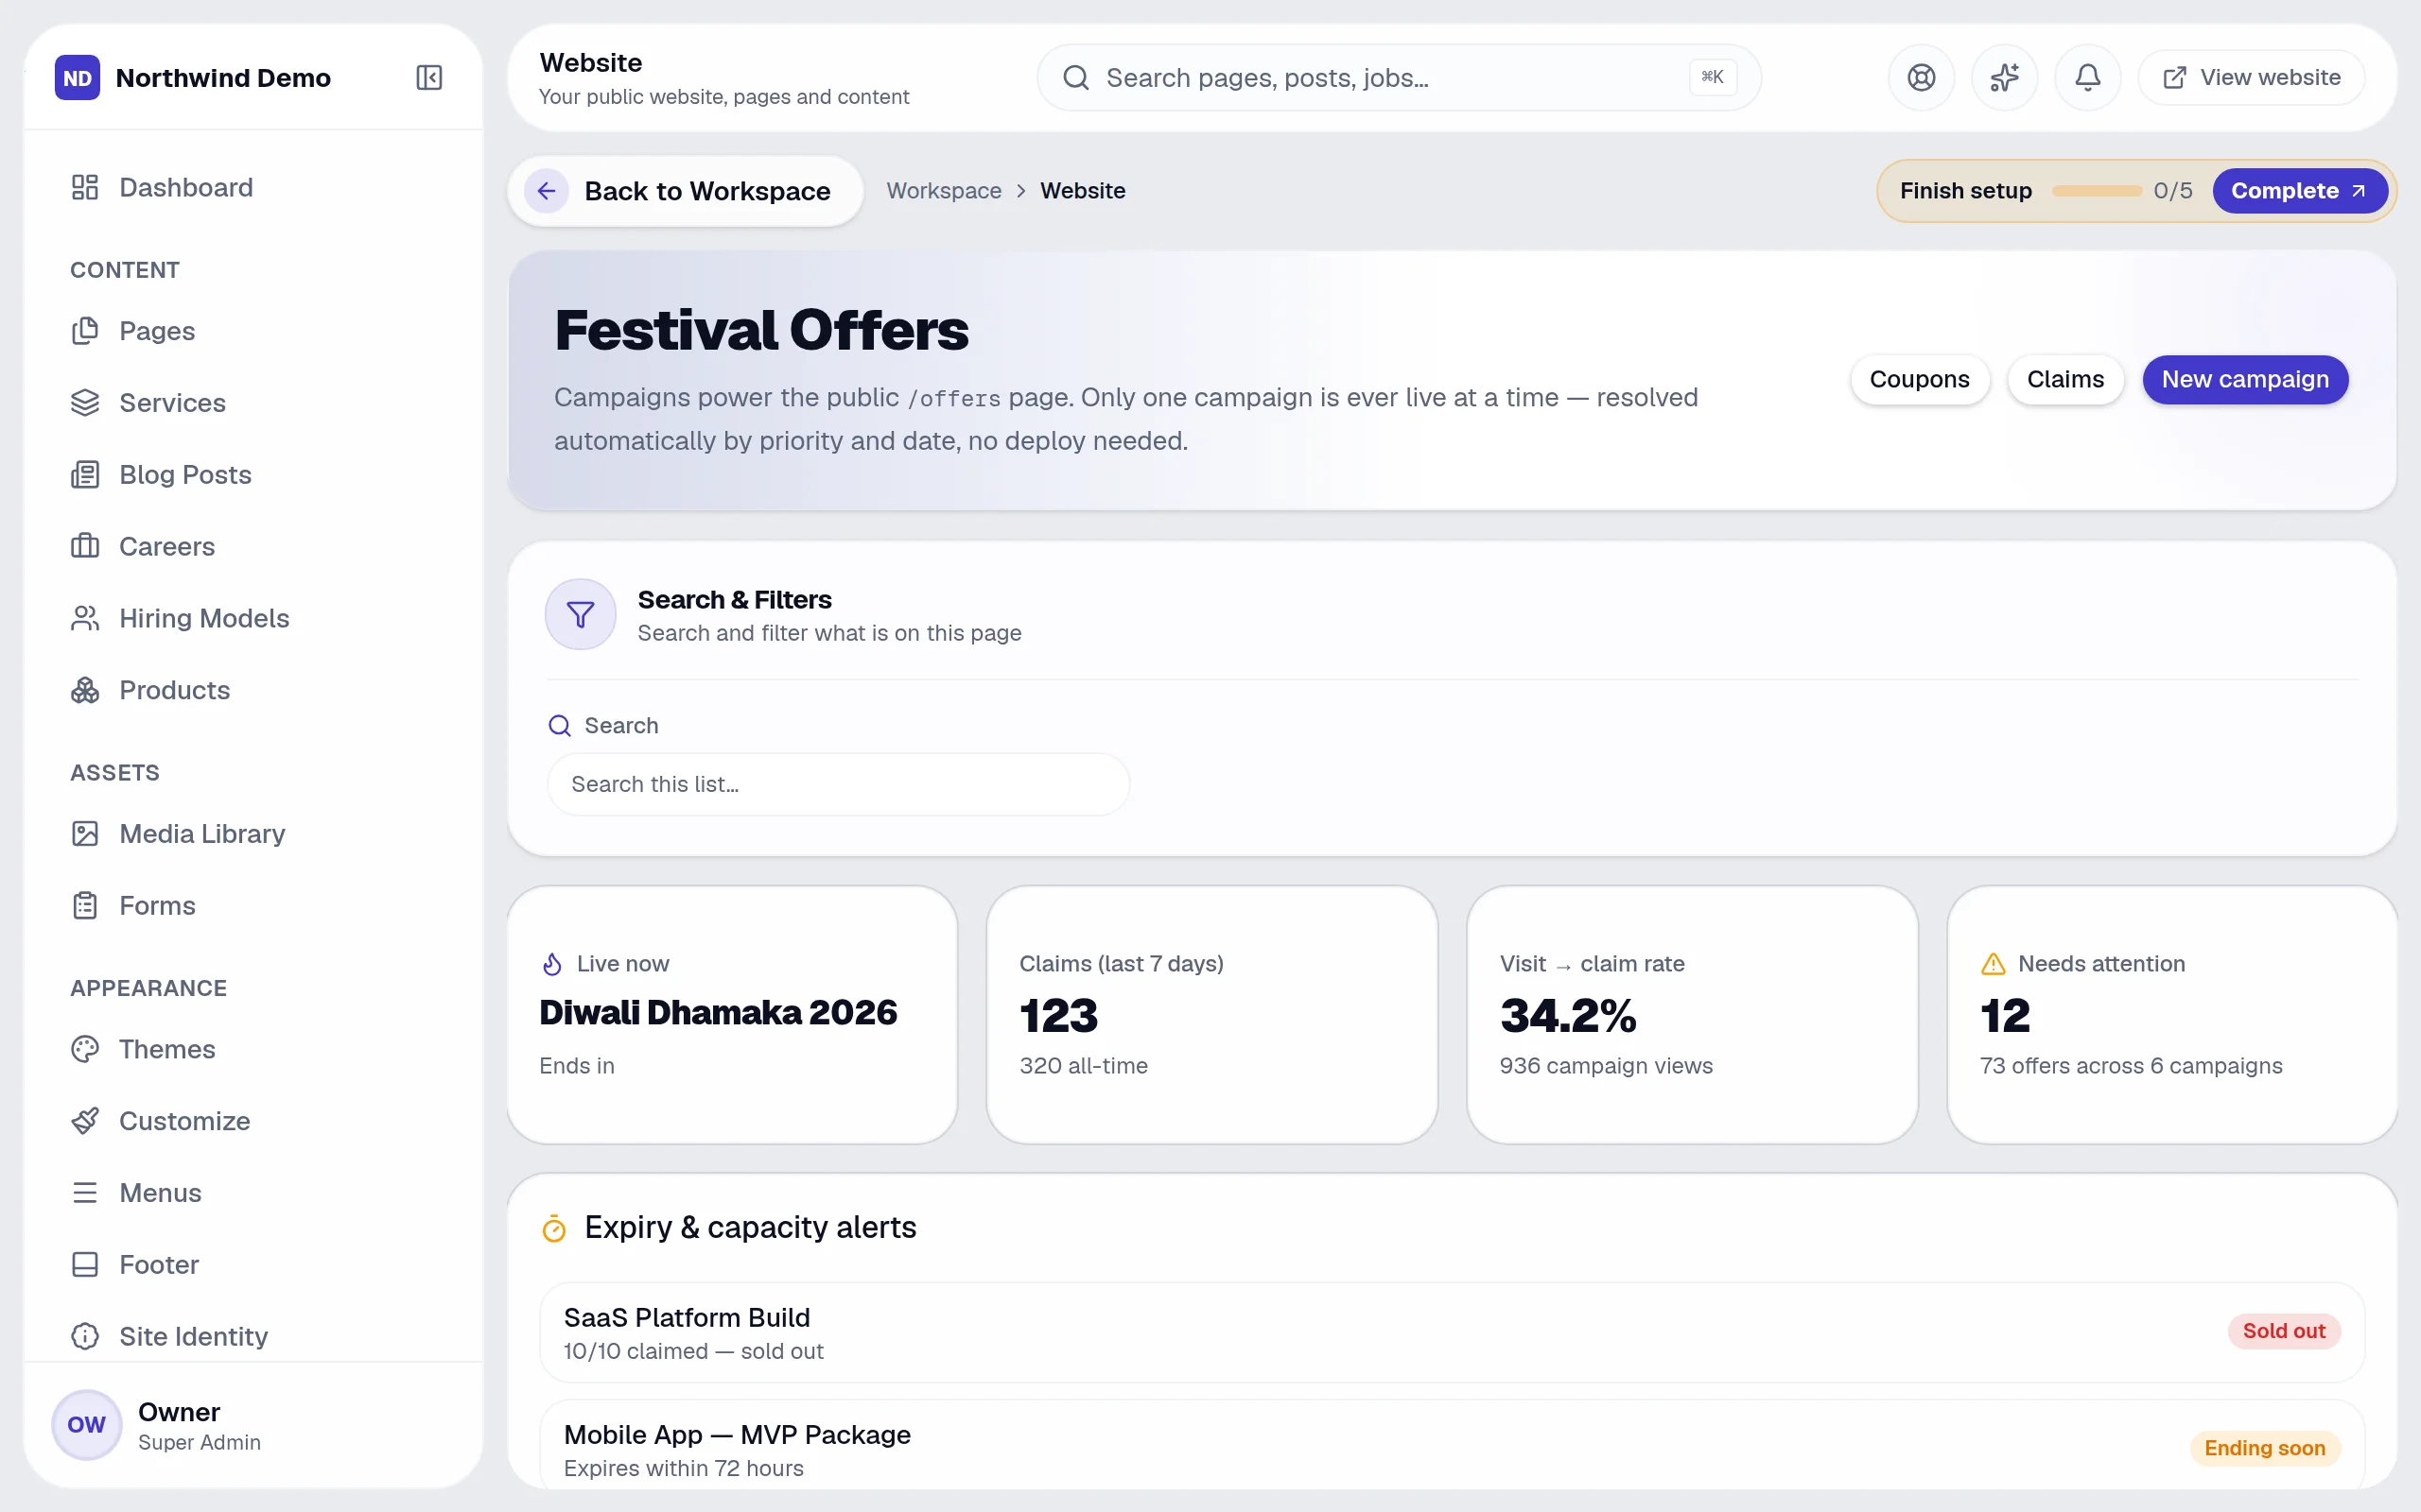Open Themes under Appearance
The image size is (2421, 1512).
(x=253, y=1050)
